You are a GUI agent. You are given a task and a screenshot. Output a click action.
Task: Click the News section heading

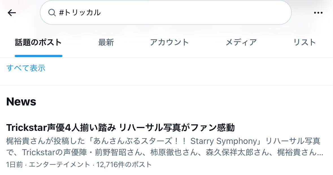pos(21,101)
